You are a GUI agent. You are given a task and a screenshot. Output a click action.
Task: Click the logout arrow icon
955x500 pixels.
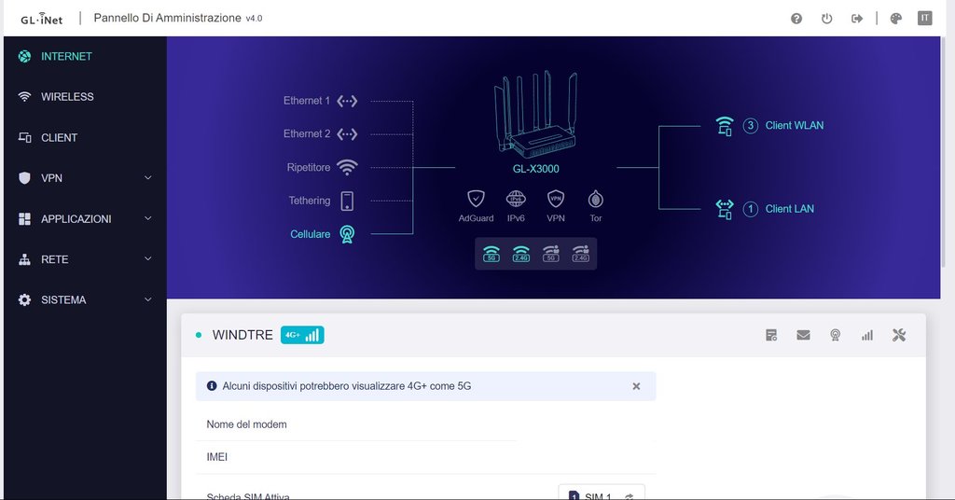point(857,19)
